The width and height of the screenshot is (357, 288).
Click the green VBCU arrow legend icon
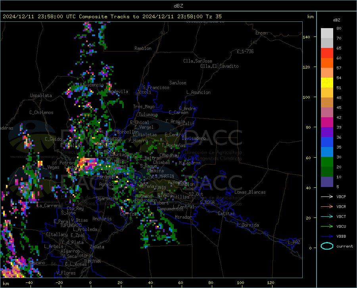coord(327,227)
